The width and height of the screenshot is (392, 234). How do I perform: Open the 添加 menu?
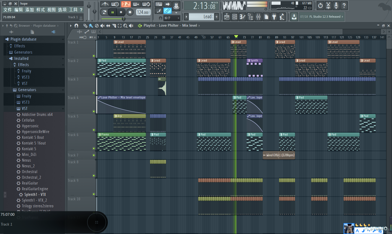[x=29, y=10]
